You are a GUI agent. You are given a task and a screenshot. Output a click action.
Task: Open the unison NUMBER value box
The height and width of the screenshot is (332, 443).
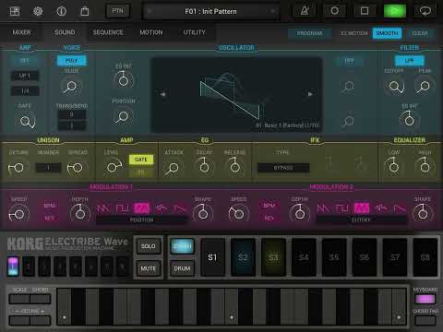tap(48, 168)
